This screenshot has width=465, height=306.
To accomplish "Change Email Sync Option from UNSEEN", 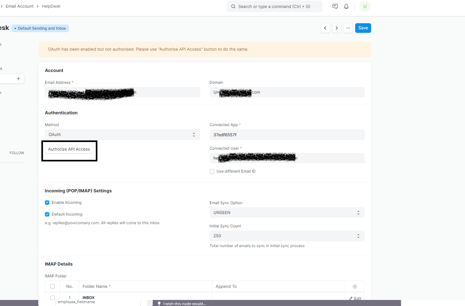I will coord(286,212).
